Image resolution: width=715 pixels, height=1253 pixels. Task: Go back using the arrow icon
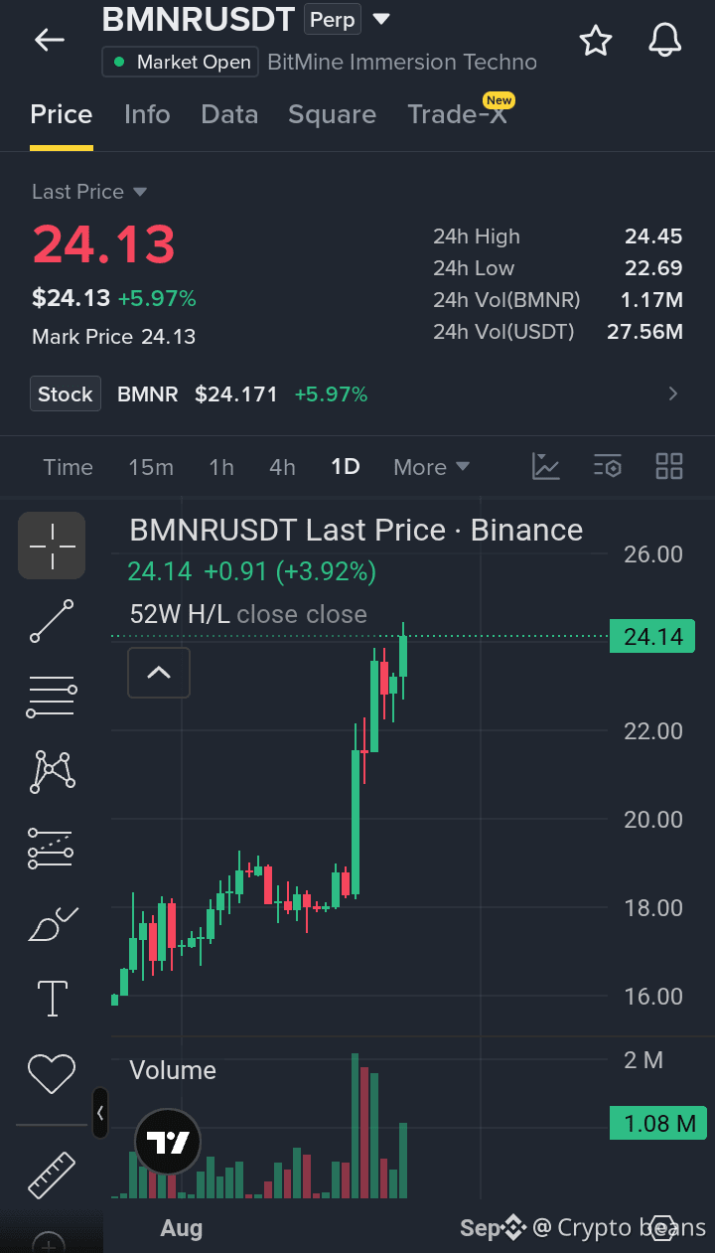[x=49, y=40]
